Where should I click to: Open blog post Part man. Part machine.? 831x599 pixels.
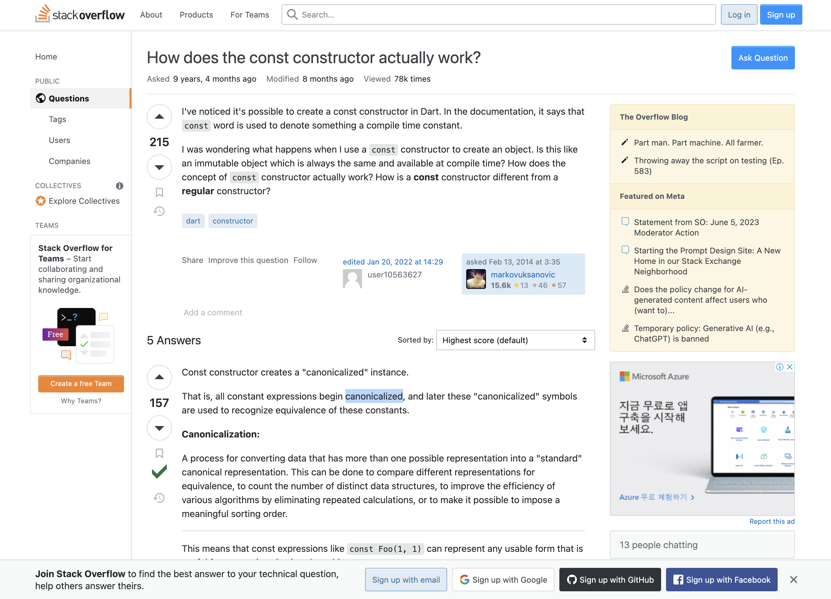click(698, 142)
